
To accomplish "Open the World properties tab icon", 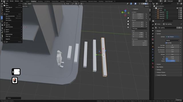I will [x=153, y=39].
